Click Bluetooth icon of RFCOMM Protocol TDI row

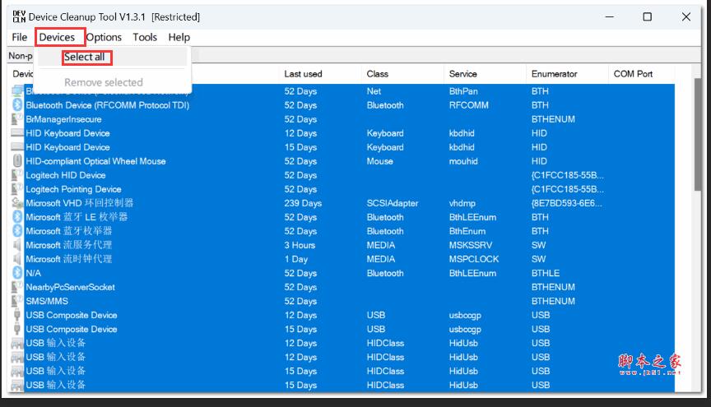(x=17, y=105)
